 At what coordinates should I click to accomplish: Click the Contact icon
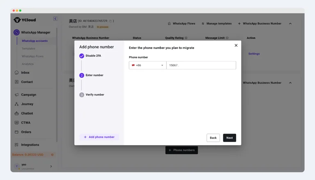coord(16,82)
